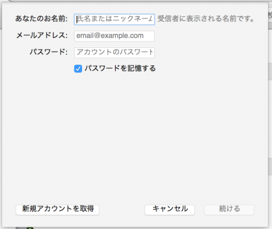Screen dimensions: 272x229
Task: Click the blue checkmark box beside パスワードを記憶する
Action: 78,69
